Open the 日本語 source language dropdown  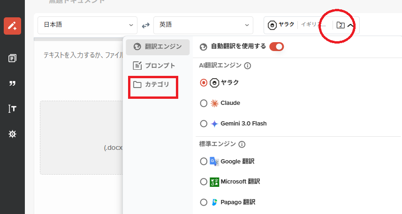pos(87,25)
